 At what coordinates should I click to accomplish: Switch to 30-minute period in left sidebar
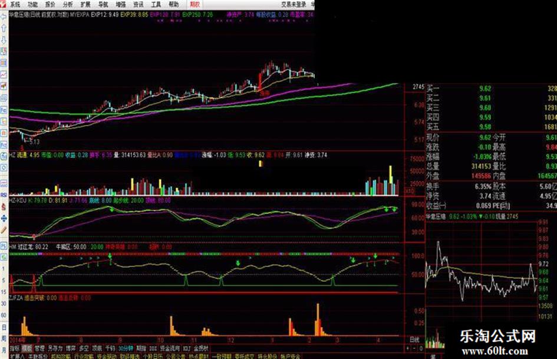coord(4,304)
